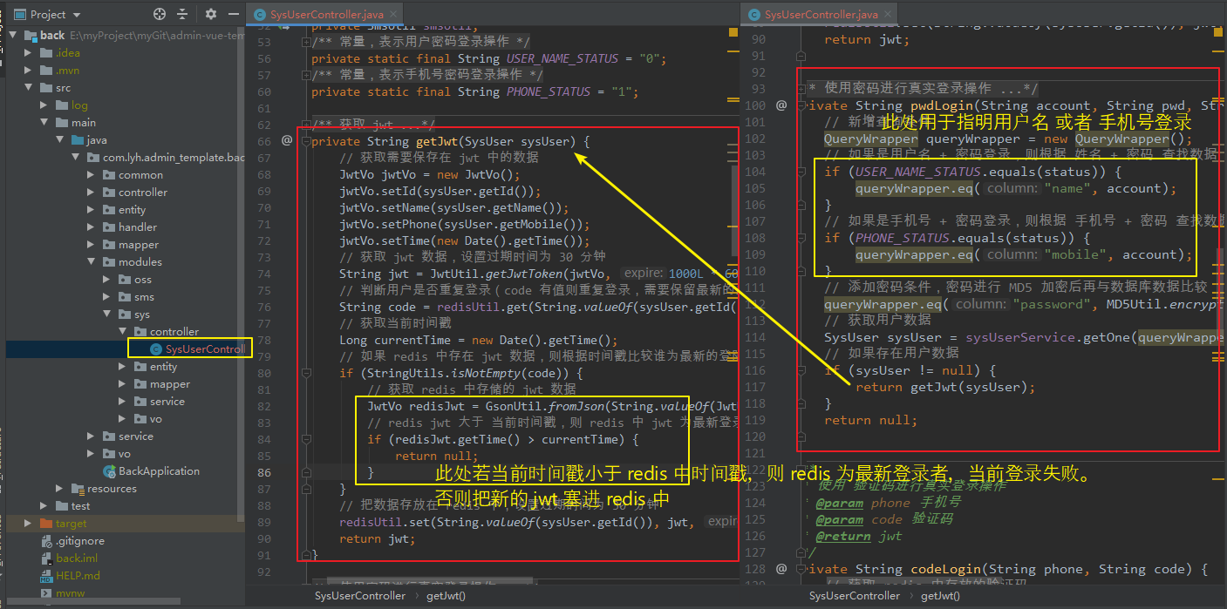The width and height of the screenshot is (1227, 609).
Task: Click the orange target folder icon
Action: pos(46,523)
